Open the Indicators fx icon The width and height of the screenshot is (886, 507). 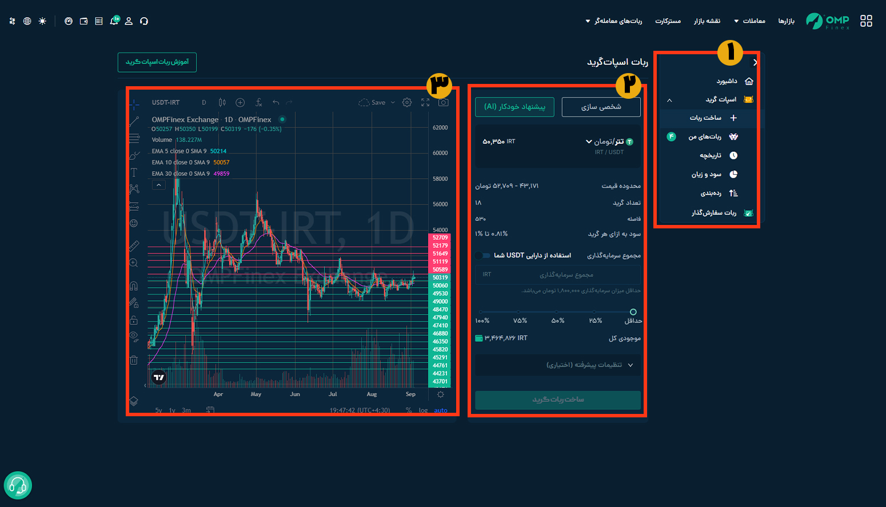pyautogui.click(x=258, y=103)
